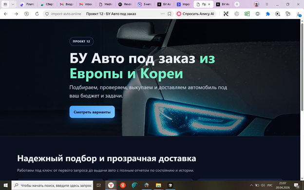Click the import-avto.online address field
Image resolution: width=304 pixels, height=190 pixels.
pos(66,14)
